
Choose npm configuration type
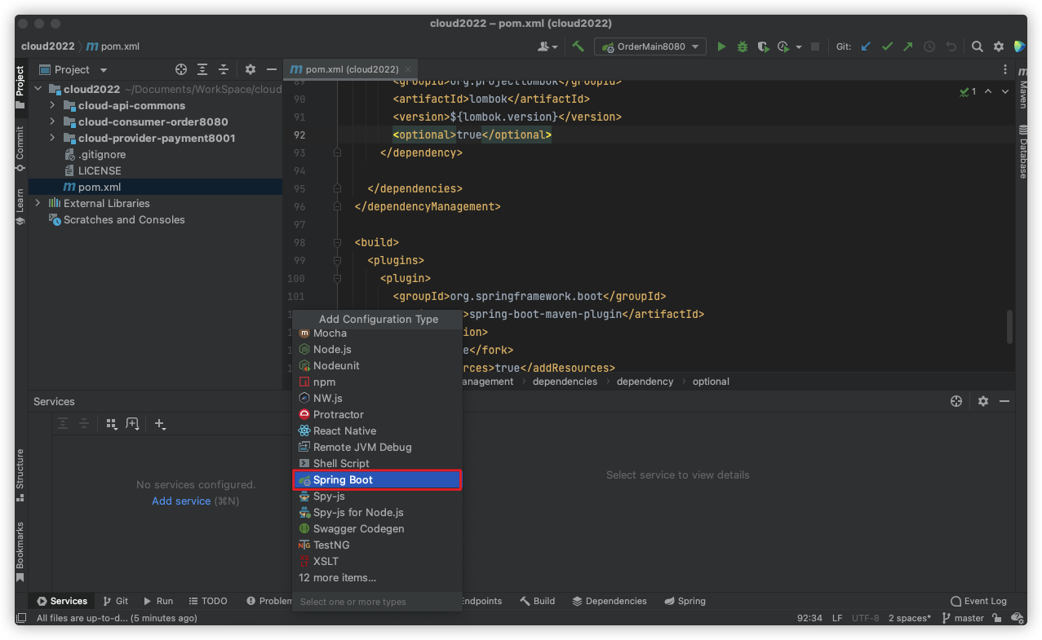377,382
